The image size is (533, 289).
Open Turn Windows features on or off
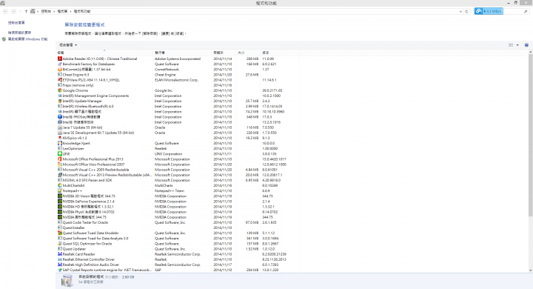(x=28, y=39)
